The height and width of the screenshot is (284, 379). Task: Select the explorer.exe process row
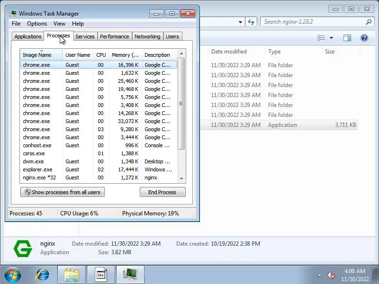(x=99, y=169)
